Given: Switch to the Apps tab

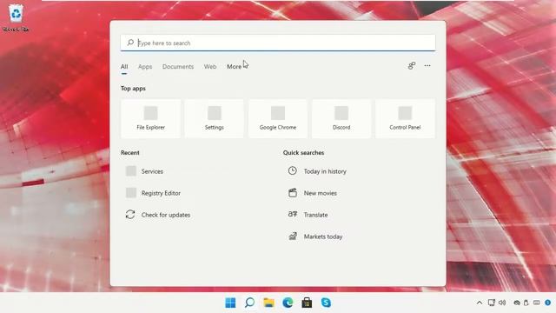Looking at the screenshot, I should point(145,66).
